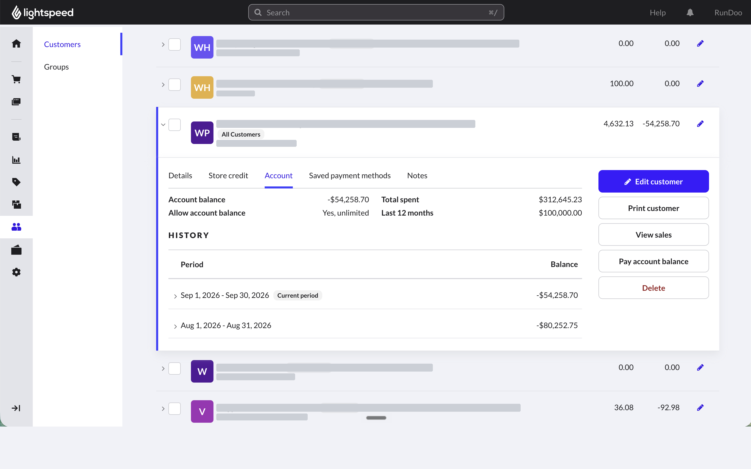Image resolution: width=751 pixels, height=469 pixels.
Task: Expand Aug 1, 2026 period history
Action: coord(175,326)
